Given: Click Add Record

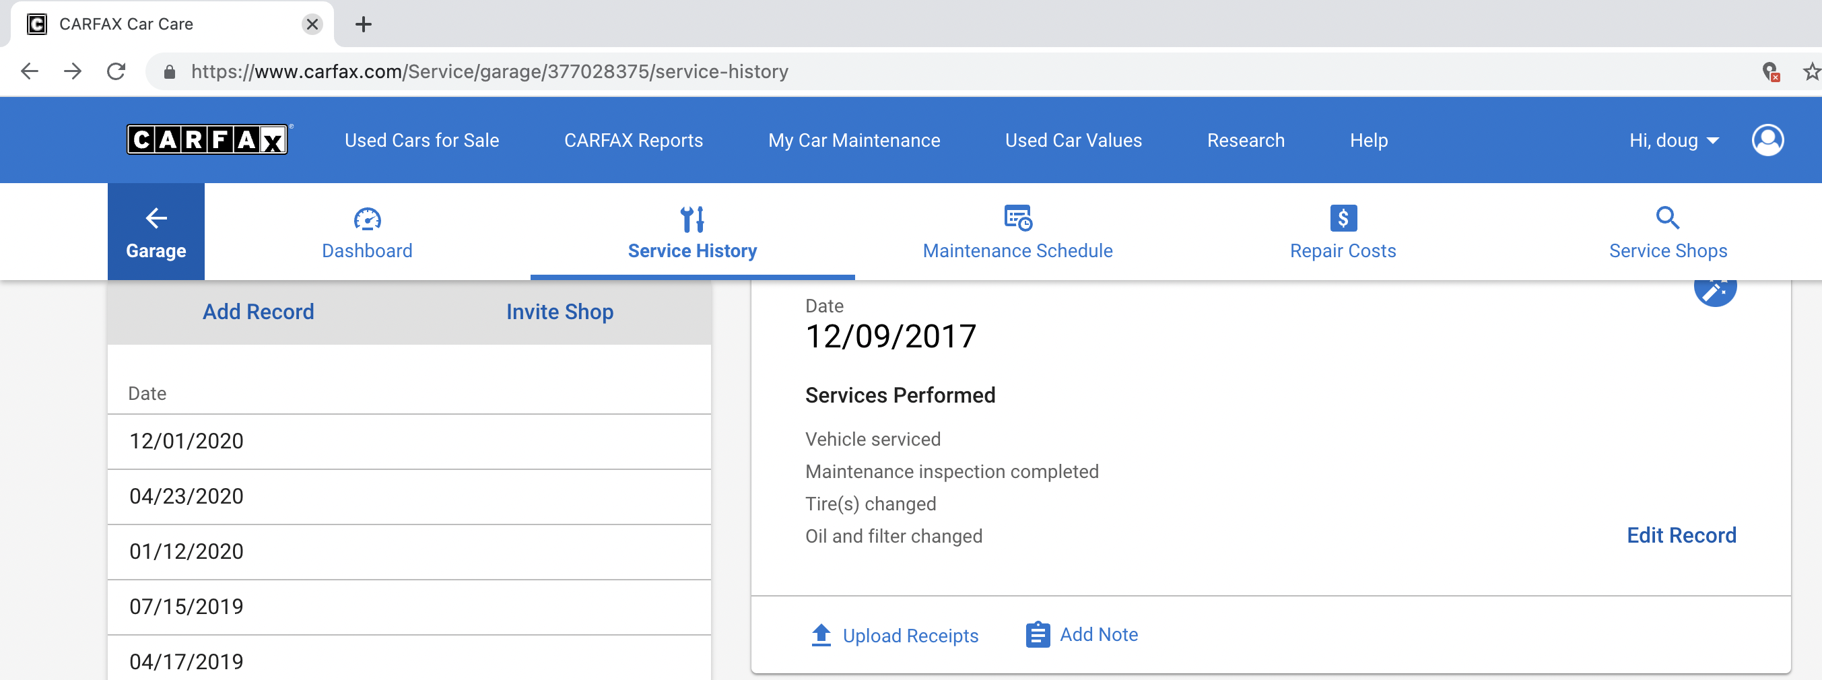Looking at the screenshot, I should click(x=258, y=311).
